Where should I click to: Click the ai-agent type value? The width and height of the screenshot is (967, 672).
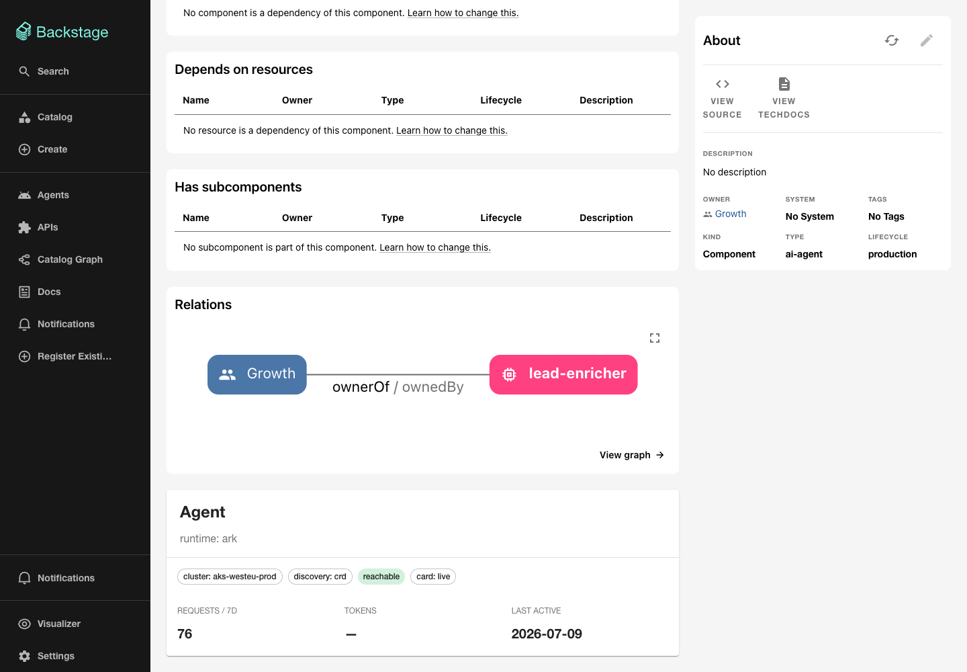(x=804, y=254)
